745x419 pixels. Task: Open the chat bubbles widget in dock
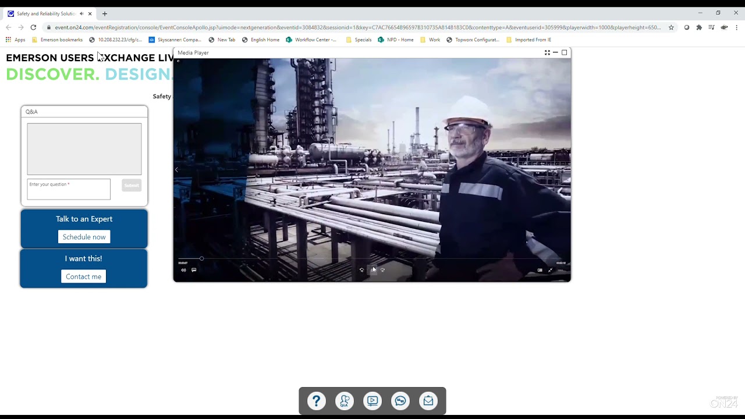click(400, 401)
